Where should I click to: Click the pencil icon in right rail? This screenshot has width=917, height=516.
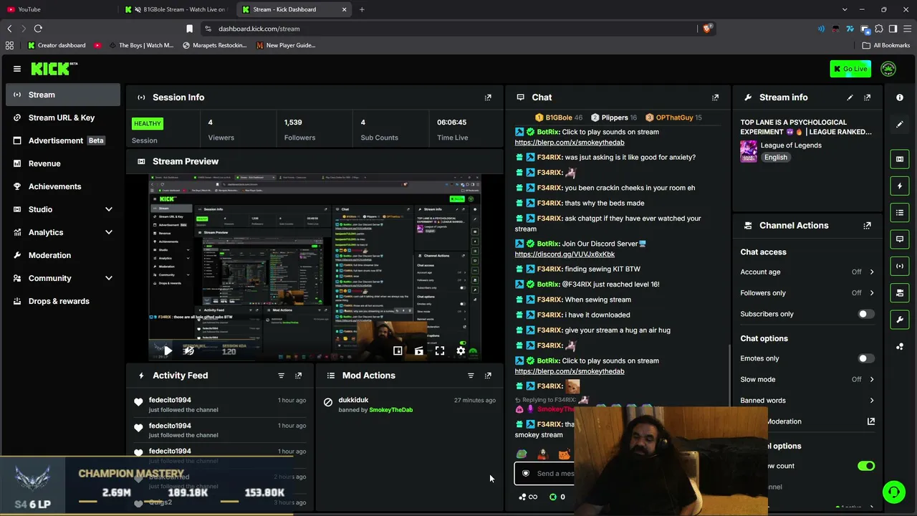(x=900, y=124)
